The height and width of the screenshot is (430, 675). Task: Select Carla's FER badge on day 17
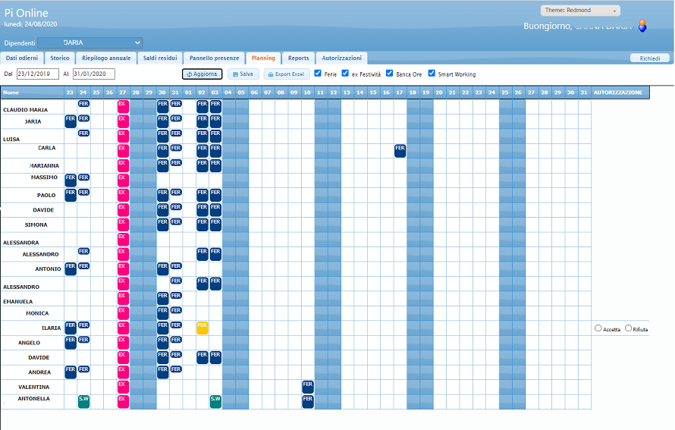tap(400, 150)
